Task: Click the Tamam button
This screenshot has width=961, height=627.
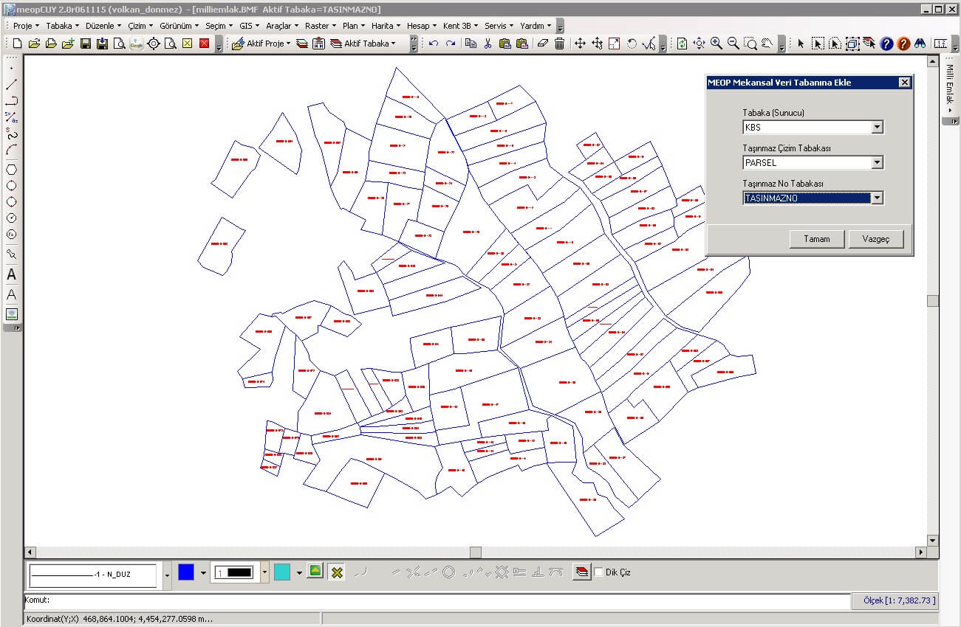Action: tap(816, 239)
